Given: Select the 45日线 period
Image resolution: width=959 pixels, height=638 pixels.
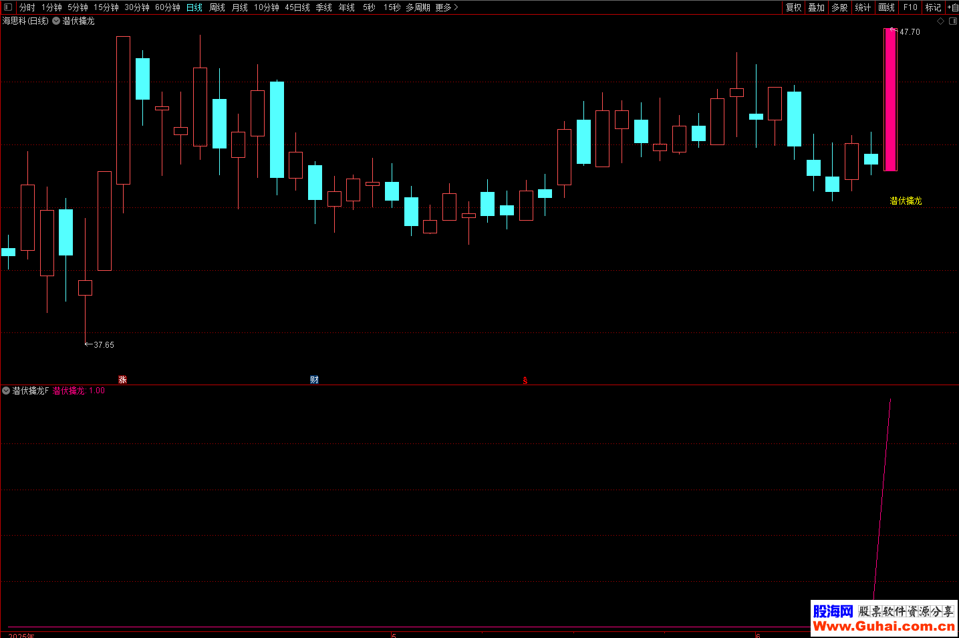Looking at the screenshot, I should point(297,7).
